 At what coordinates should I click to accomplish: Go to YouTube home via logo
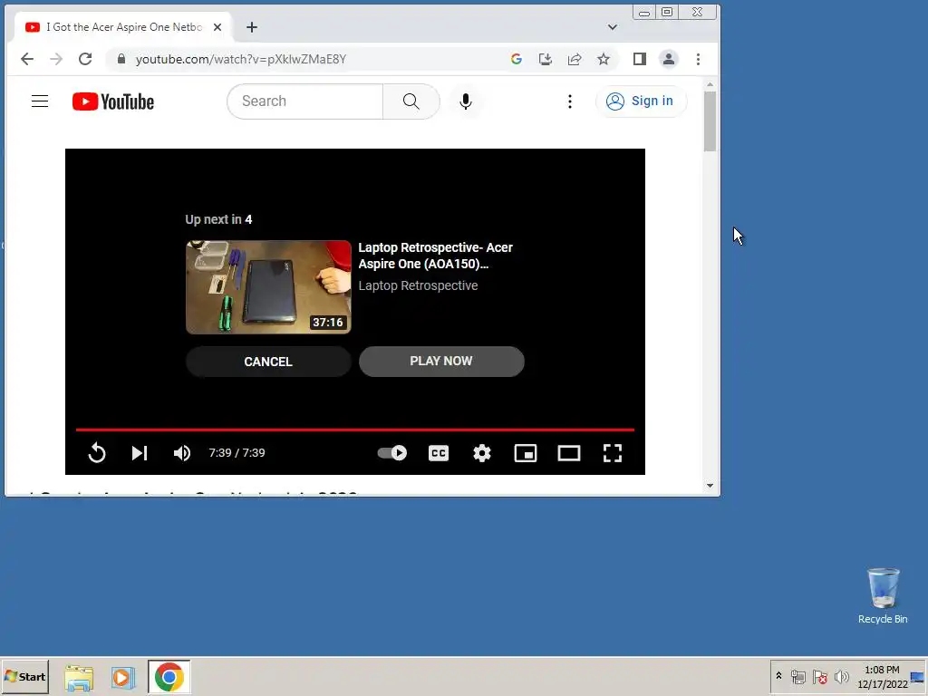coord(113,101)
